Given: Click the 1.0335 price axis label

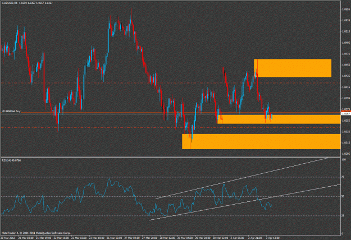Looking at the screenshot, I should coord(346,131).
